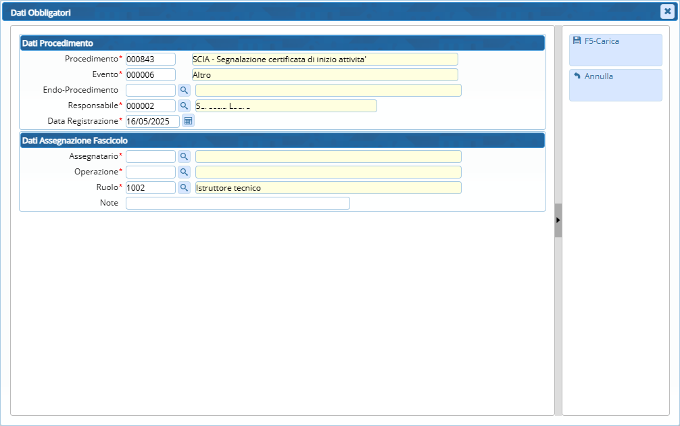Viewport: 680px width, 426px height.
Task: Focus the Data Registrazione date field
Action: (x=152, y=121)
